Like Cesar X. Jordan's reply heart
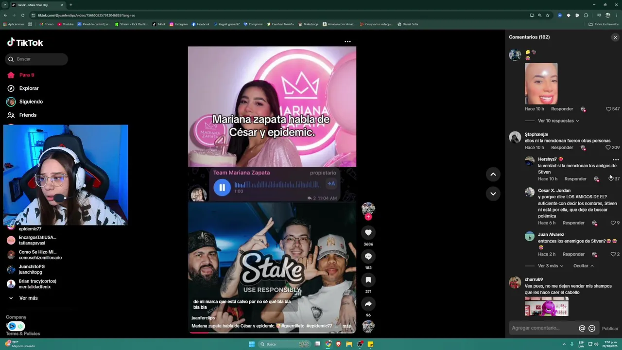The width and height of the screenshot is (622, 350). pos(613,223)
